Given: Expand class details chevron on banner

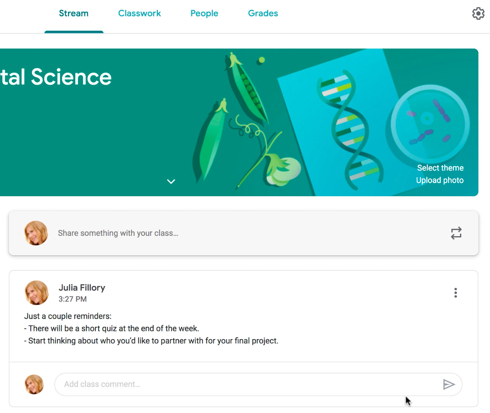Looking at the screenshot, I should pyautogui.click(x=171, y=181).
